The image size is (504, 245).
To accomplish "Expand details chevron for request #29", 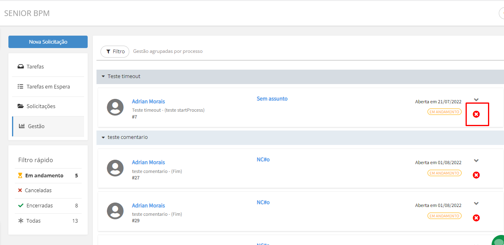I will [x=476, y=203].
